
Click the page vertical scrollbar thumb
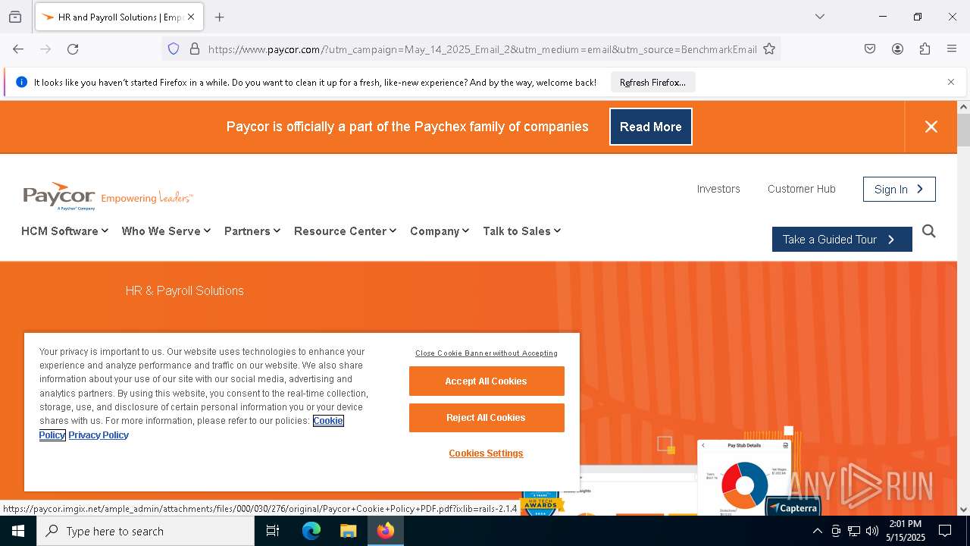pos(963,130)
